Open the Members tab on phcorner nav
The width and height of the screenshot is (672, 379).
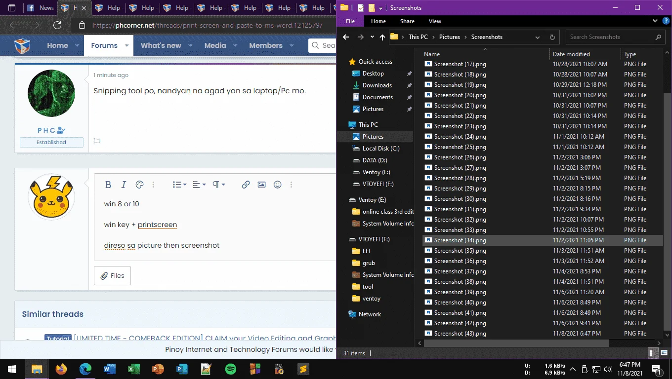(x=266, y=45)
